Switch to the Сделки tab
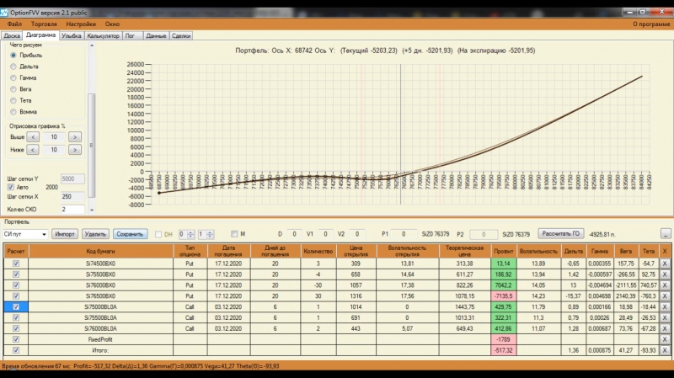The image size is (674, 378). (x=181, y=36)
